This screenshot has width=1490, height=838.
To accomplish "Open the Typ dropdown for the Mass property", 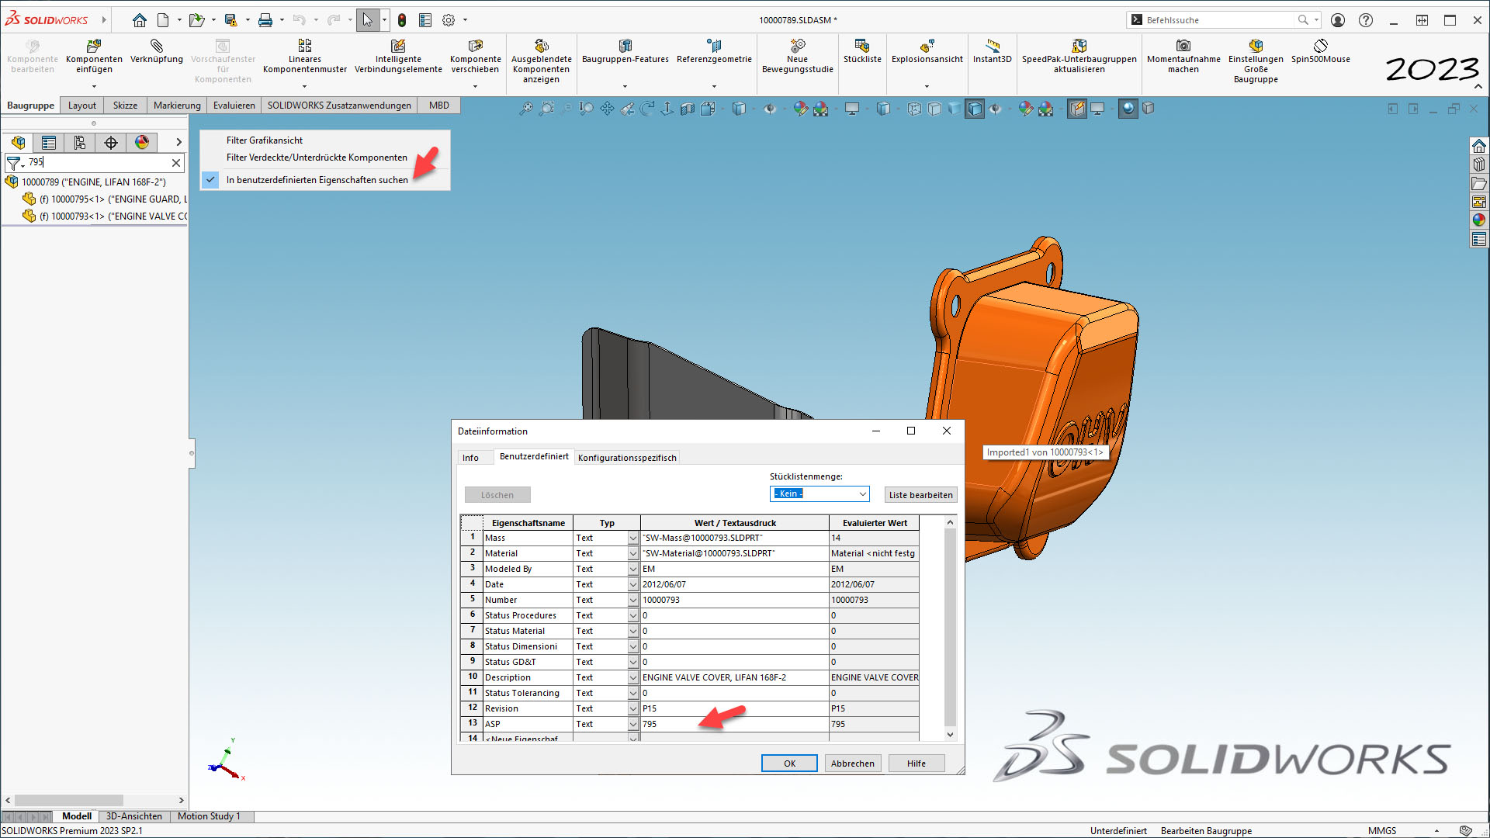I will click(632, 538).
